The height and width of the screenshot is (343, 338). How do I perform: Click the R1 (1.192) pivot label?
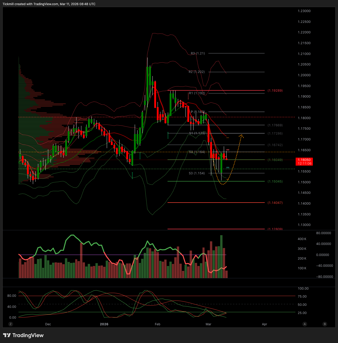click(197, 93)
